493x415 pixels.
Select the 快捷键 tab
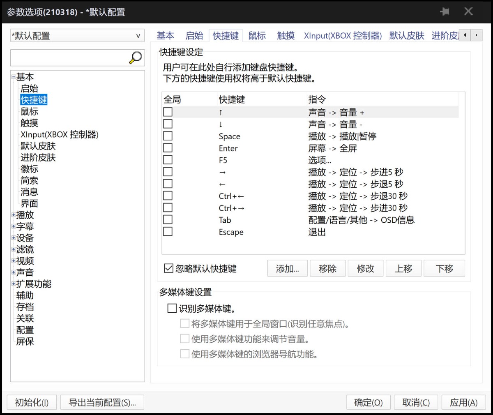tap(226, 36)
